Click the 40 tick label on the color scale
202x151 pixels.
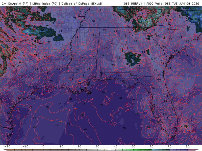coord(115,146)
